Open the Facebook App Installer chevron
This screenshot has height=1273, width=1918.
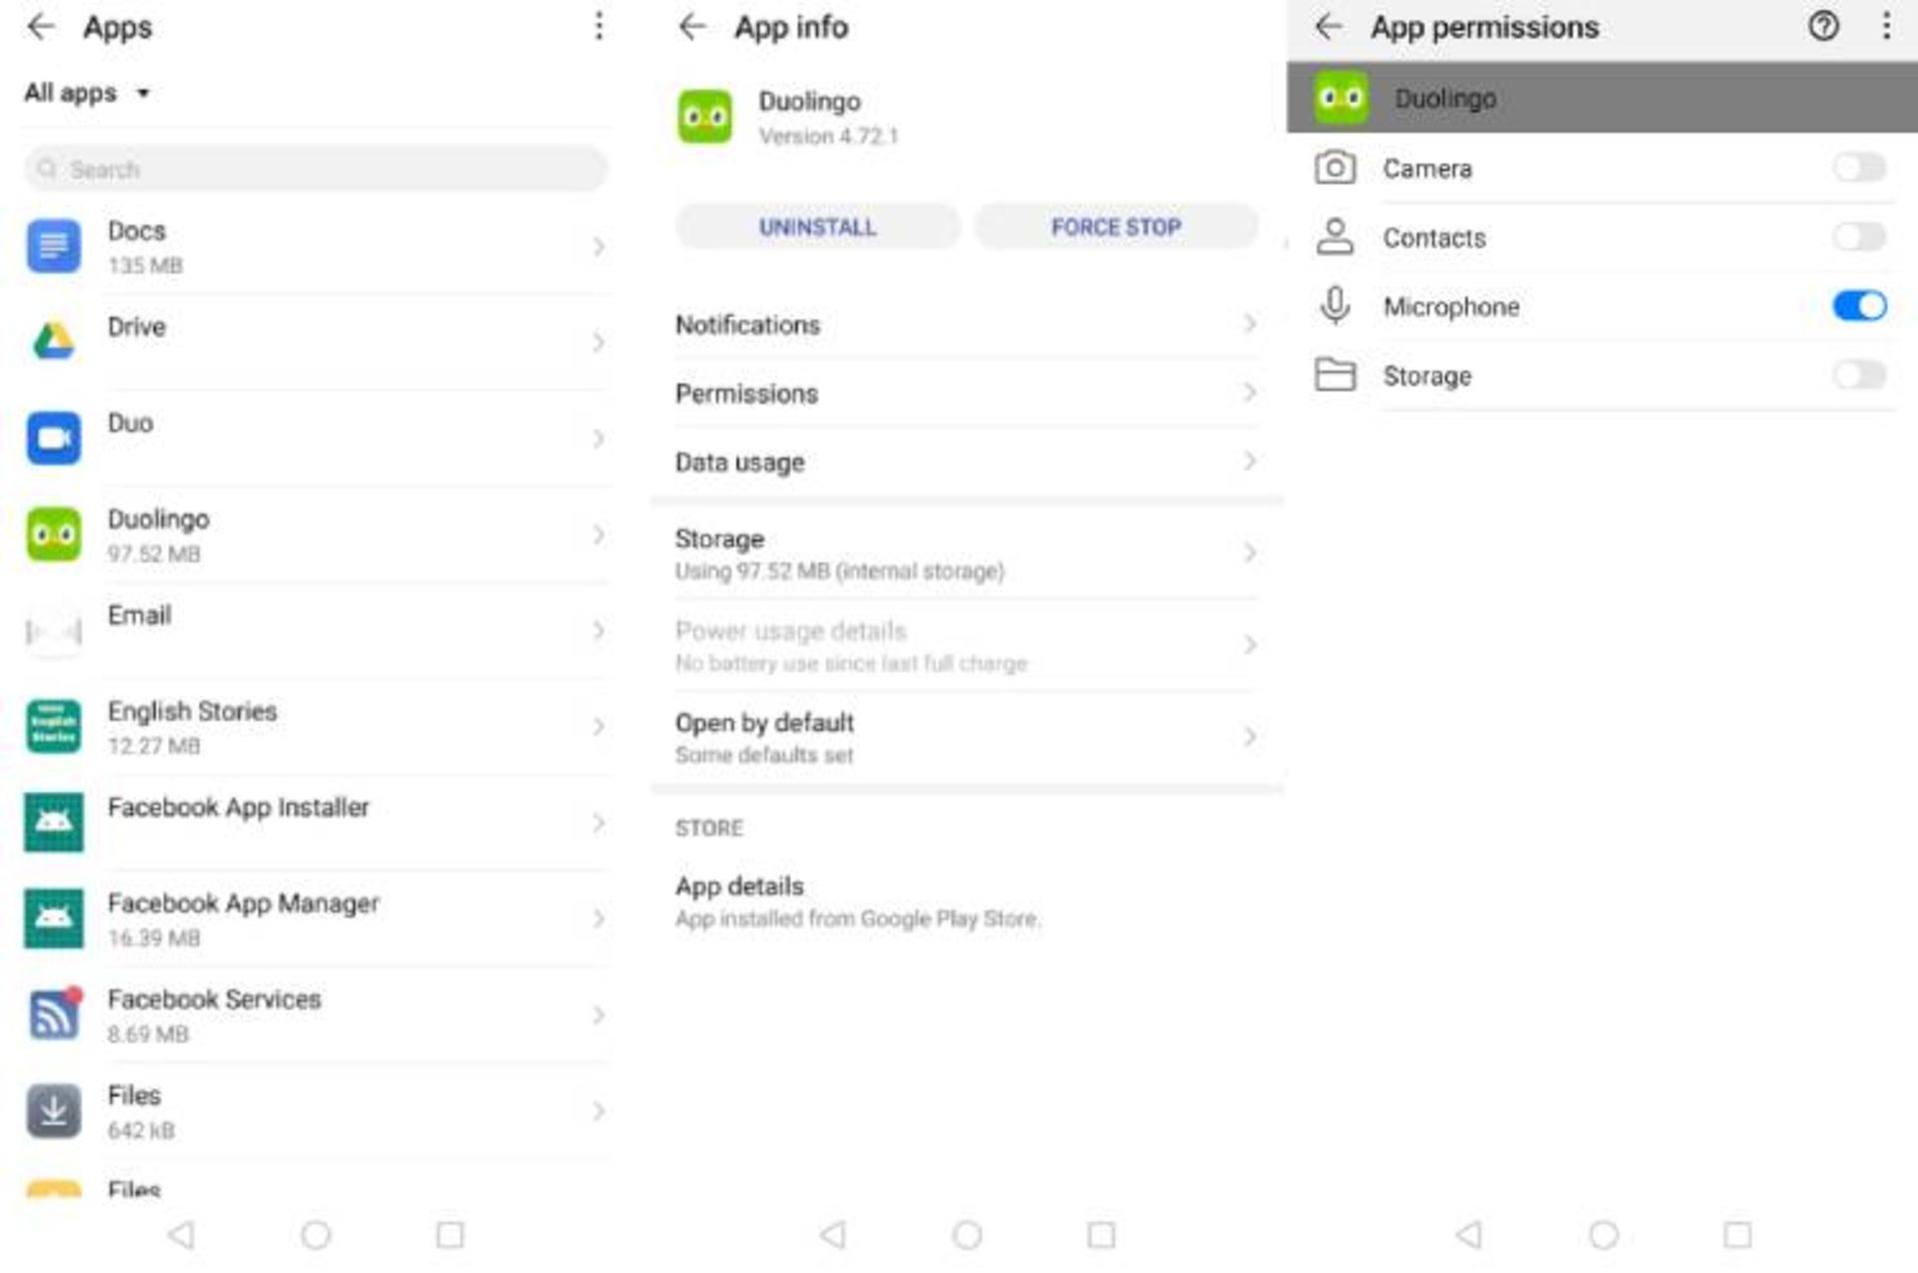pos(598,823)
